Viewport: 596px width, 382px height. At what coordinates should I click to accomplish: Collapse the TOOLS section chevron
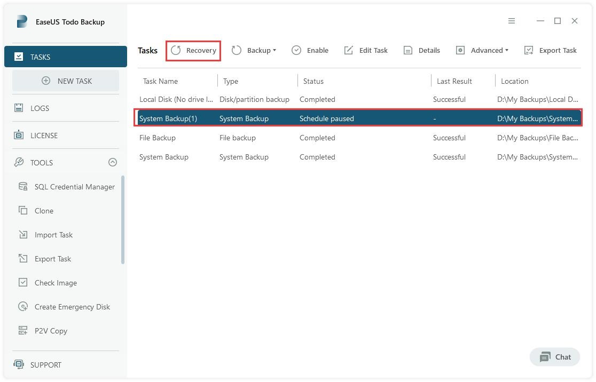113,162
